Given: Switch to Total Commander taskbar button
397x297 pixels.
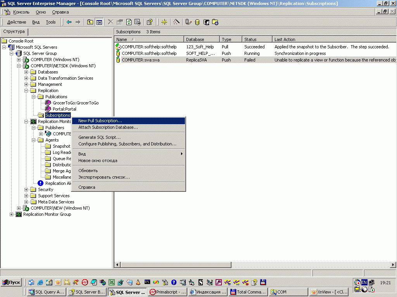Looking at the screenshot, I should click(x=248, y=292).
